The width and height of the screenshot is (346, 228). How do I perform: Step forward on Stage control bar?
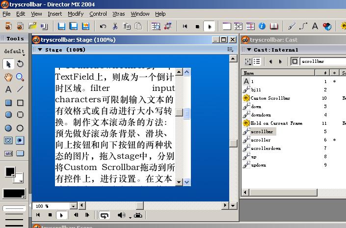coord(87,215)
